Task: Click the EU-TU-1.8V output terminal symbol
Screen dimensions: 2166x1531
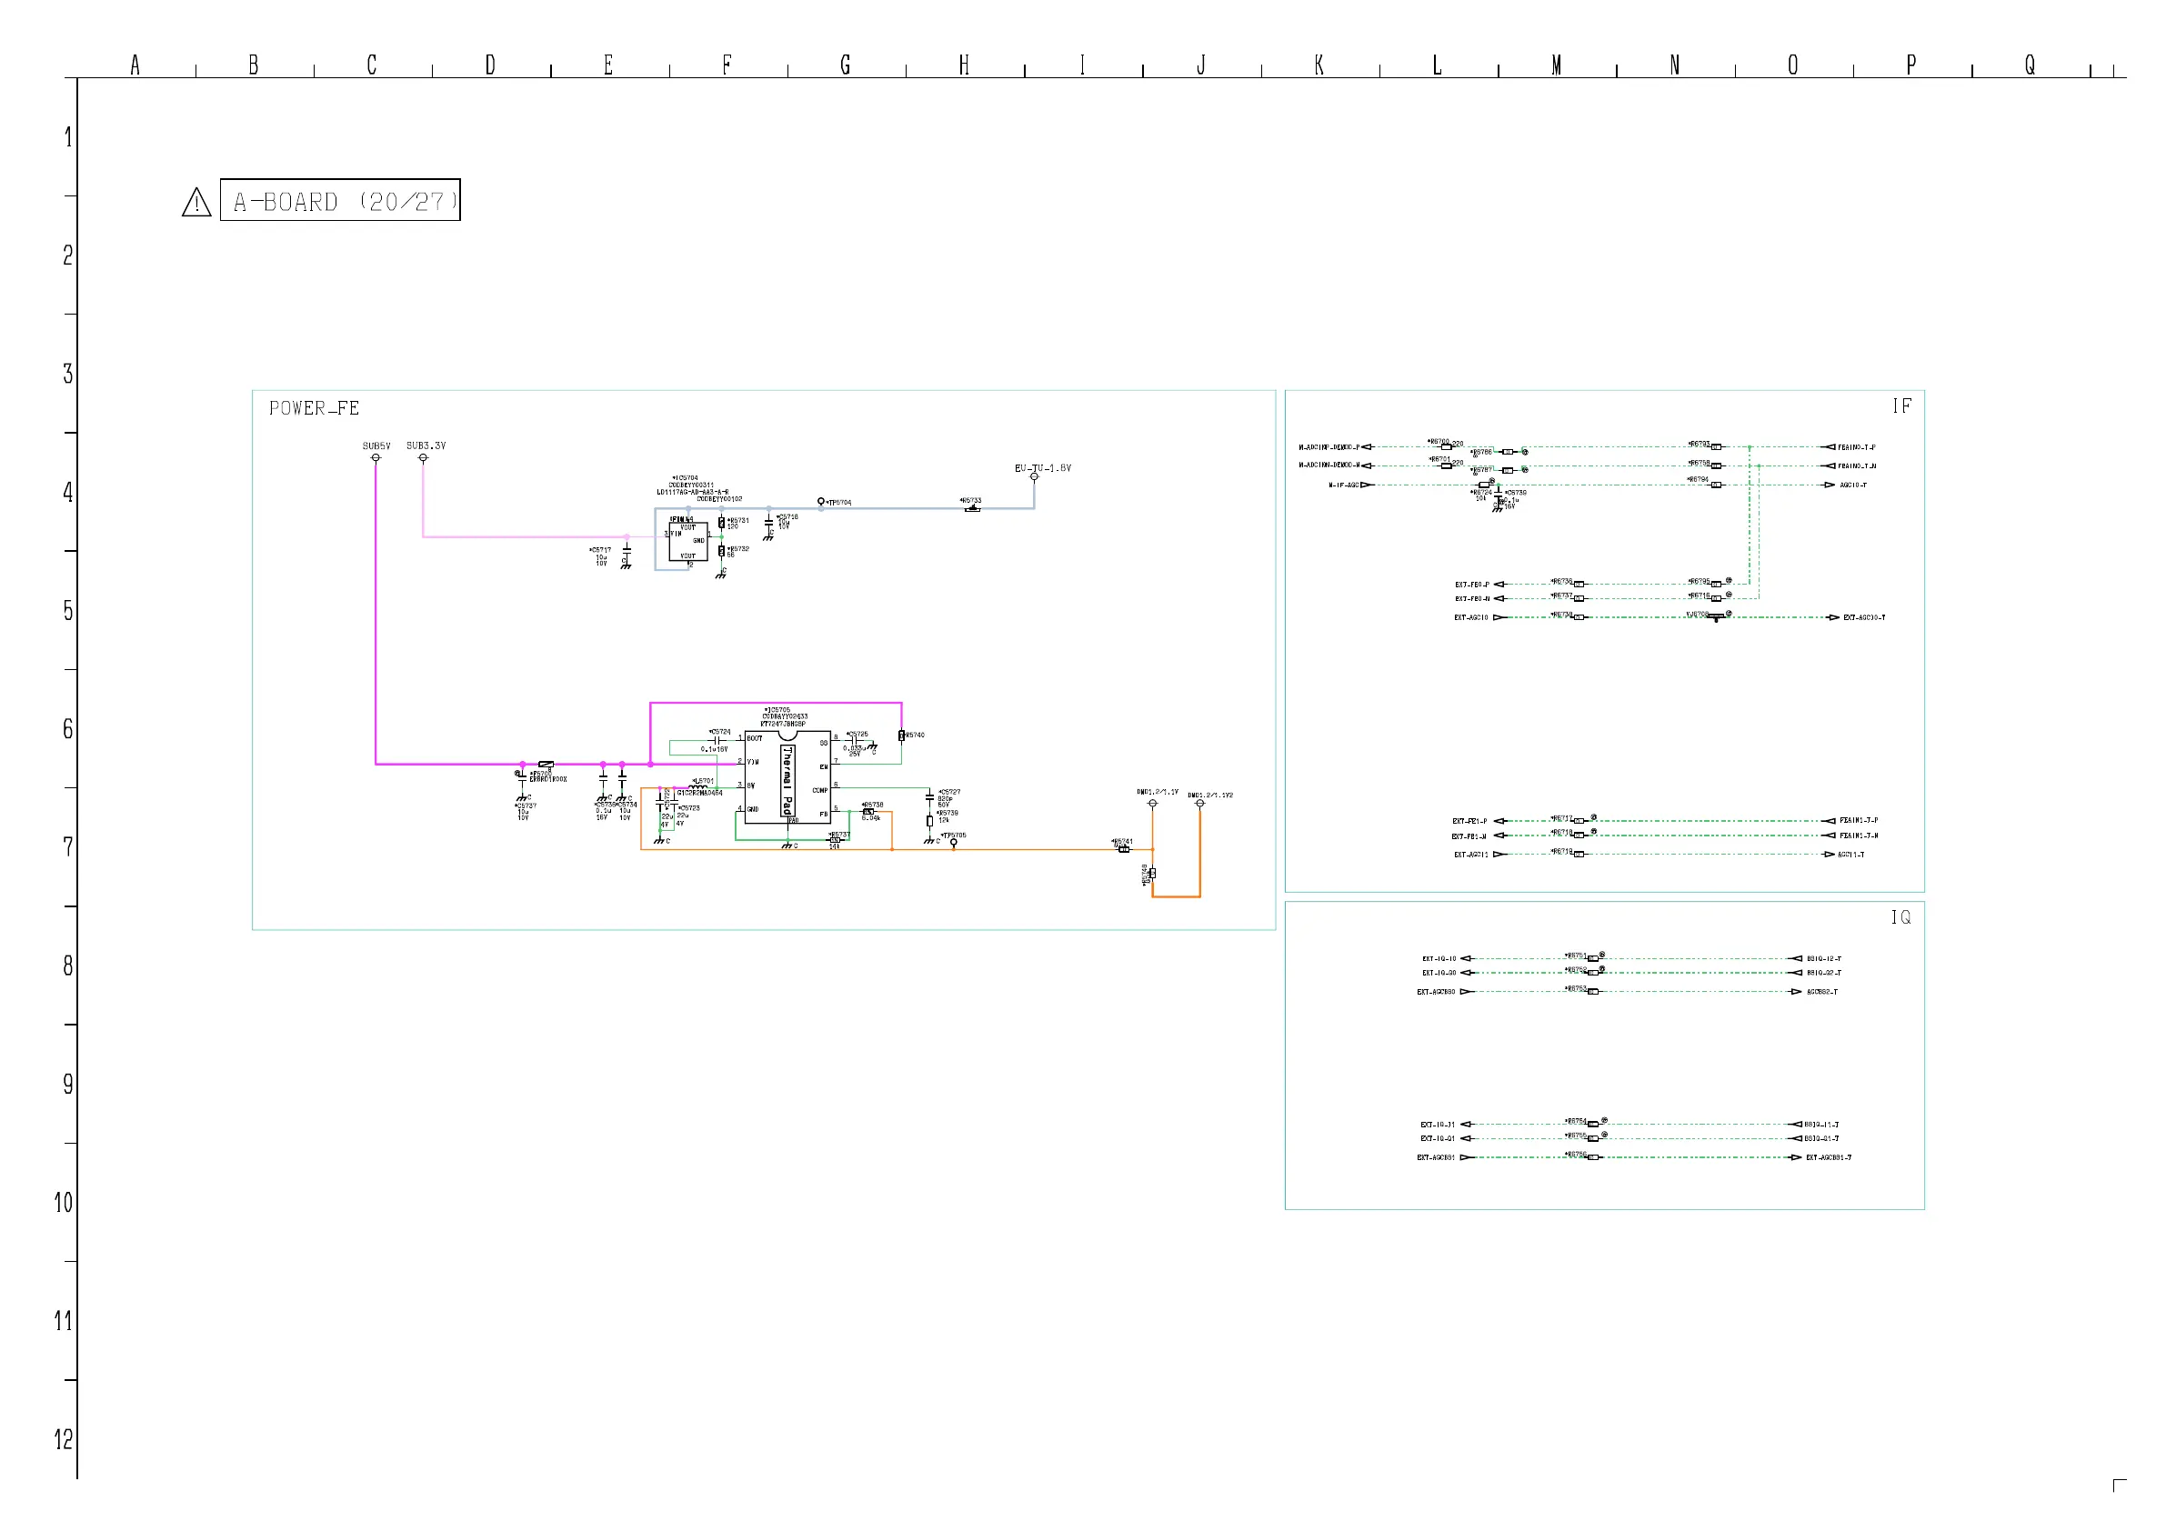Action: click(x=1034, y=477)
